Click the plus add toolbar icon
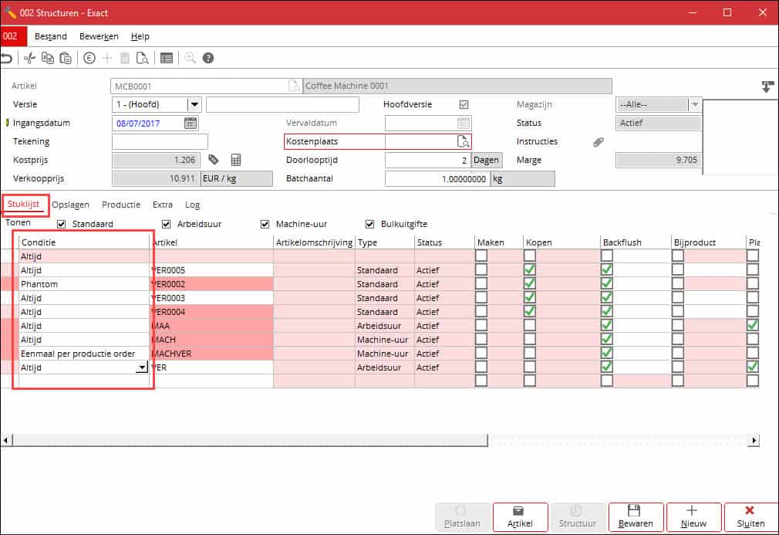Viewport: 779px width, 535px height. [x=106, y=58]
